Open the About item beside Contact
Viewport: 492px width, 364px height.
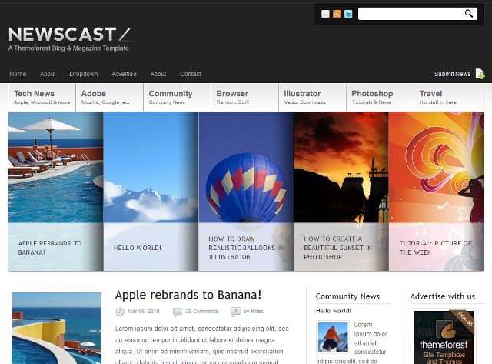click(x=158, y=74)
